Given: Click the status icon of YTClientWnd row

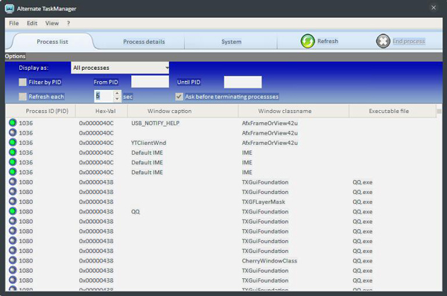Looking at the screenshot, I should 13,142.
